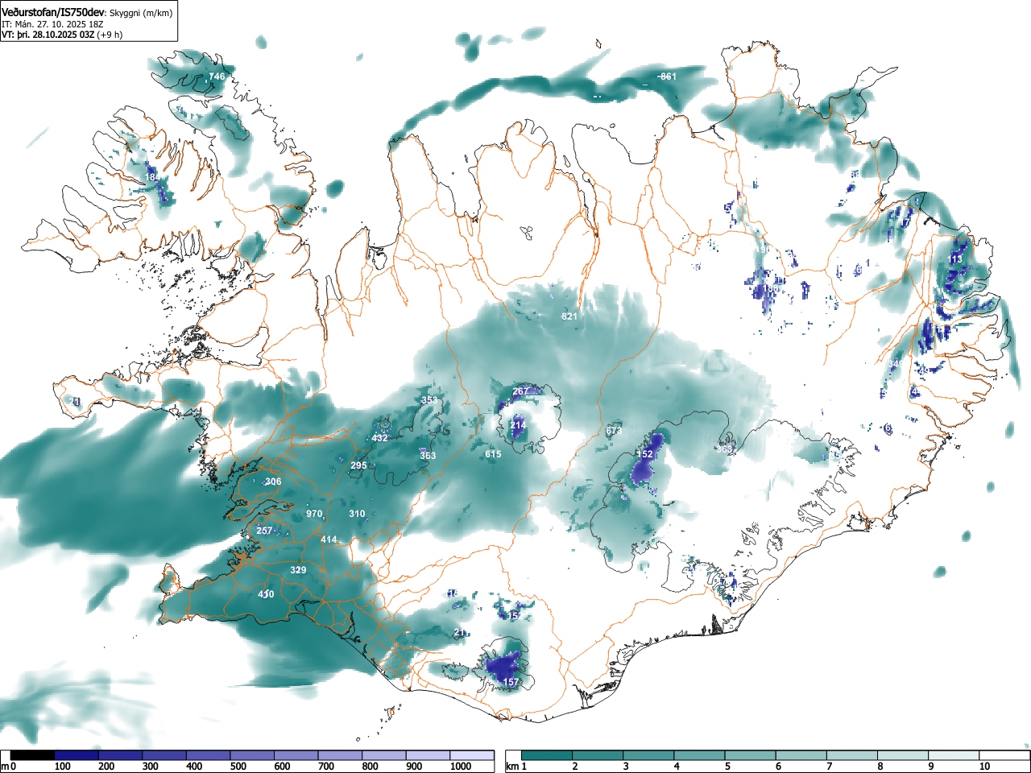Click the VT valid time '28.10.2025 03Z'

point(65,35)
